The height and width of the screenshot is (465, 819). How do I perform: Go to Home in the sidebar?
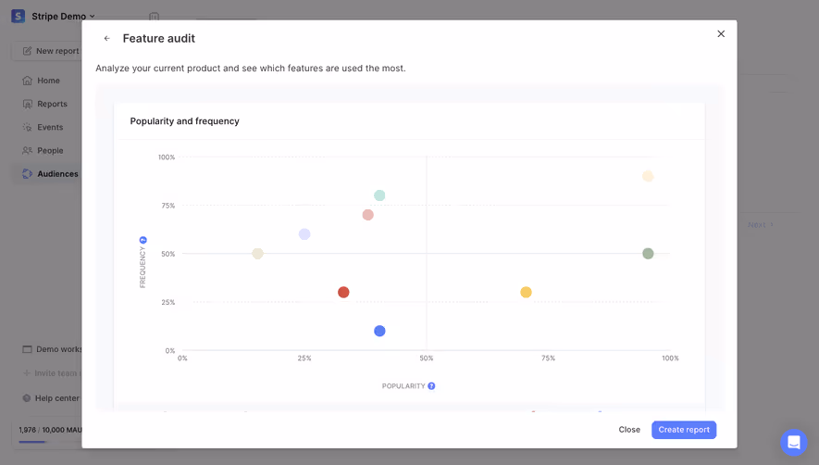pyautogui.click(x=48, y=81)
